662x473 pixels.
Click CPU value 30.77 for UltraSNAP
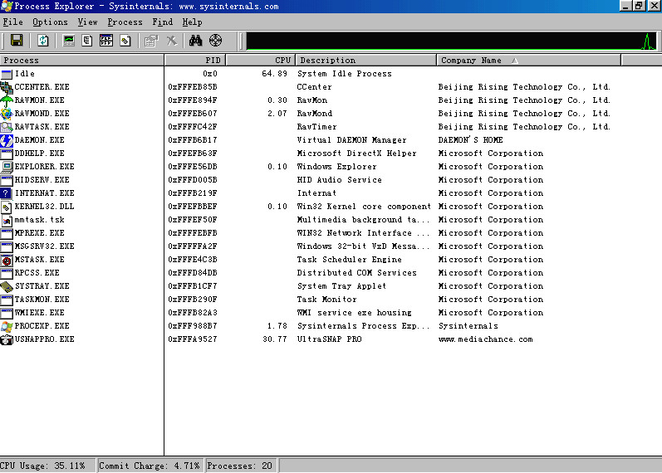pos(274,339)
